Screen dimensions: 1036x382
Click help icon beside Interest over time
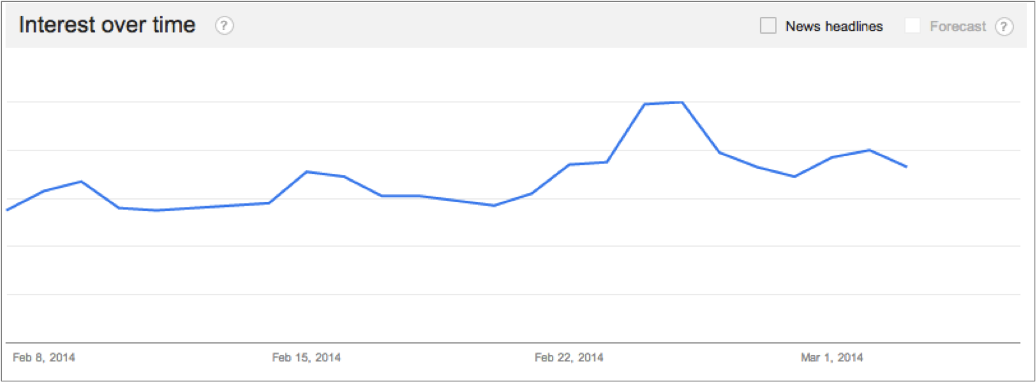224,26
